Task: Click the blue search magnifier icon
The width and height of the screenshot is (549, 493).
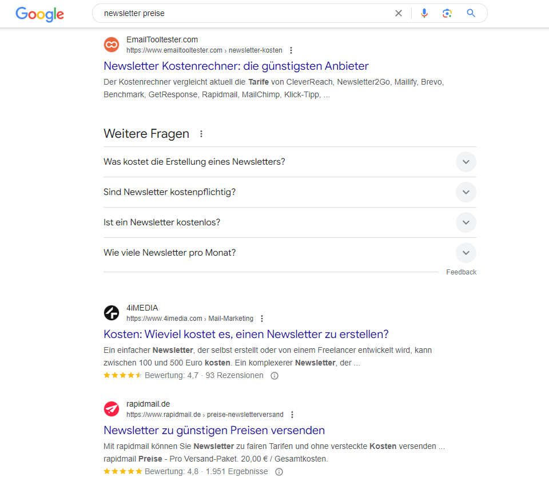Action: (471, 13)
